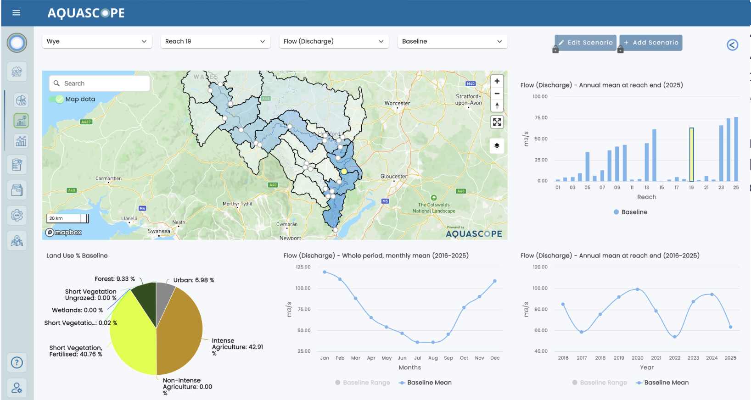Open the archive box sidebar icon
This screenshot has width=751, height=400.
17,189
